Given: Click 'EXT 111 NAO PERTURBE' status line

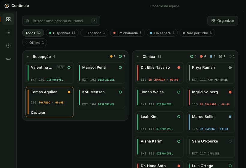Looking at the screenshot, I should tap(210, 80).
